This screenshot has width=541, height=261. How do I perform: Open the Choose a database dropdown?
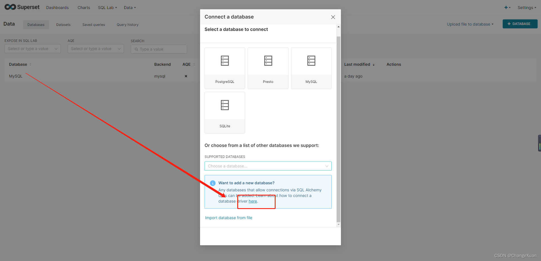[268, 166]
